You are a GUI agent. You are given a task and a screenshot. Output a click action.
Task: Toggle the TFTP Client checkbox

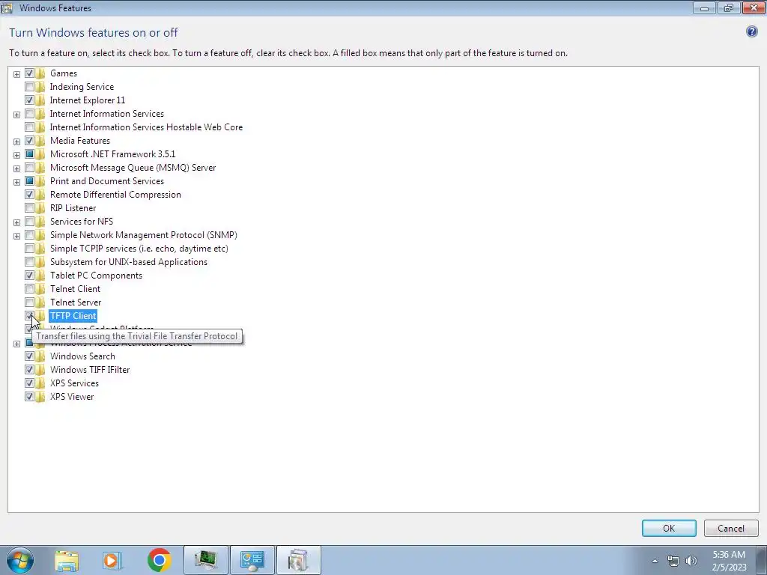[x=29, y=316]
